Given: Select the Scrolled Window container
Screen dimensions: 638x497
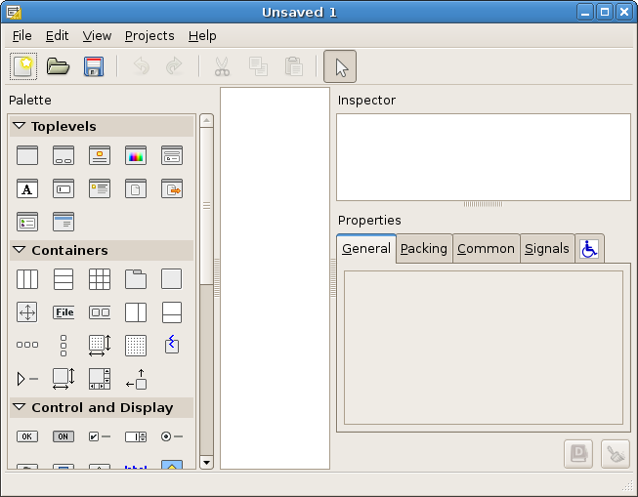Looking at the screenshot, I should [x=100, y=379].
